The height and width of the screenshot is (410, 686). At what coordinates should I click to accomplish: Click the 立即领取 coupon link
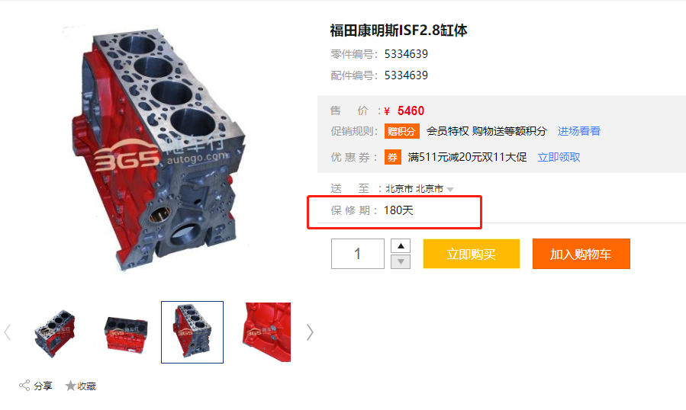pos(559,157)
